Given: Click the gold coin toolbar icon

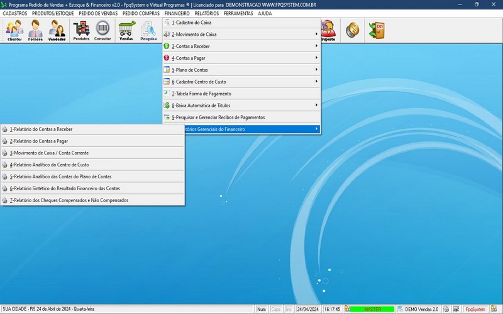Looking at the screenshot, I should click(x=353, y=30).
